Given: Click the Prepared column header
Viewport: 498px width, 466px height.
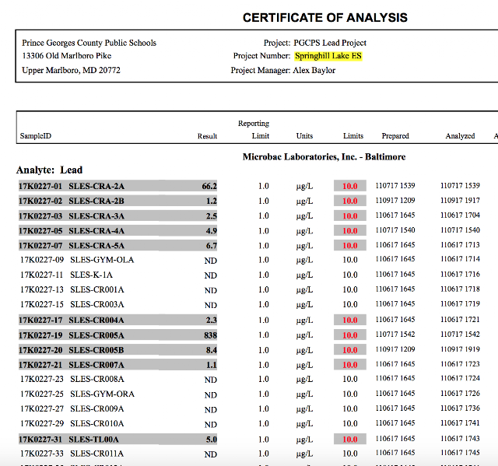Looking at the screenshot, I should click(395, 136).
